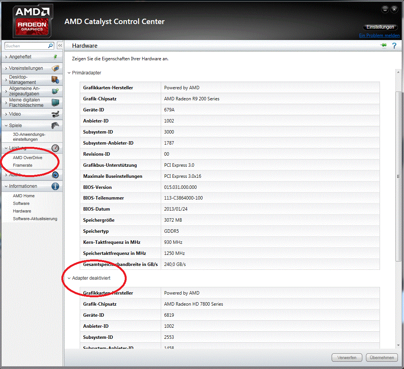Select the AMD Radeon R9 200 Series value
This screenshot has width=404, height=369.
tap(192, 99)
